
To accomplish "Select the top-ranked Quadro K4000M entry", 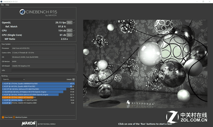I will pos(38,84).
